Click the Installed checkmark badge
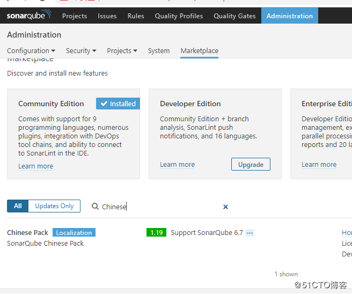This screenshot has width=352, height=294. 118,104
